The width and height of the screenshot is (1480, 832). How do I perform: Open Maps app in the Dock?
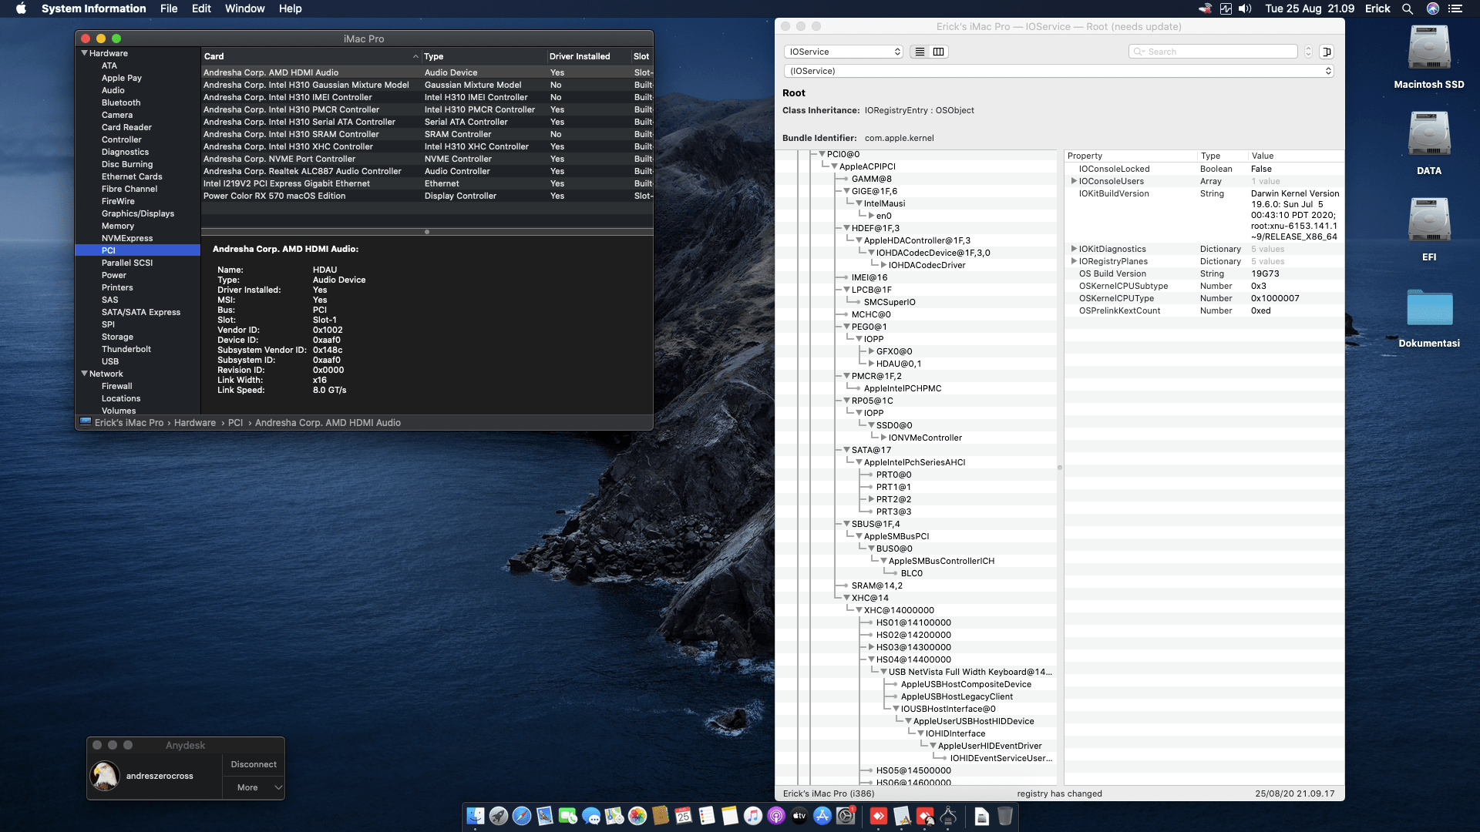[x=614, y=816]
